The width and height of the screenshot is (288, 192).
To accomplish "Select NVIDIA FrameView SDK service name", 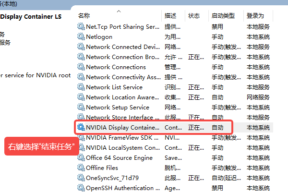I will [122, 138].
